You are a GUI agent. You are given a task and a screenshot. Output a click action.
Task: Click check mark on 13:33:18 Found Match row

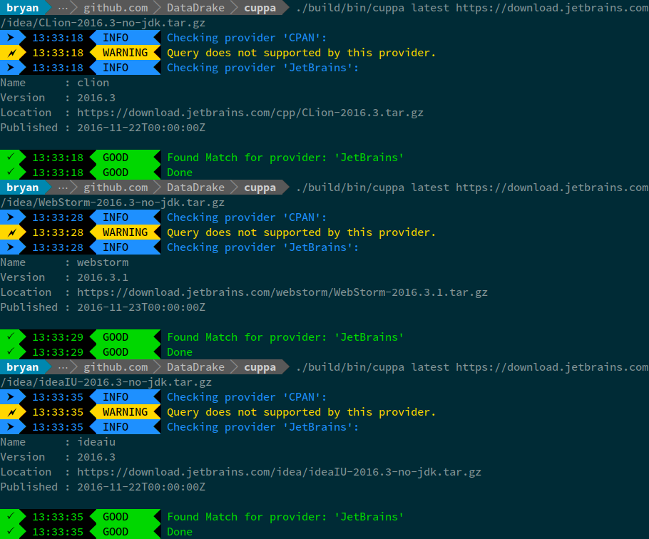[11, 157]
